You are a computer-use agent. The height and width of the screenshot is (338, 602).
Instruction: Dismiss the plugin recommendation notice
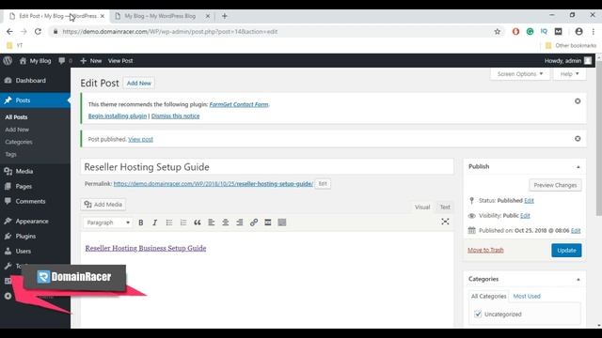click(578, 101)
